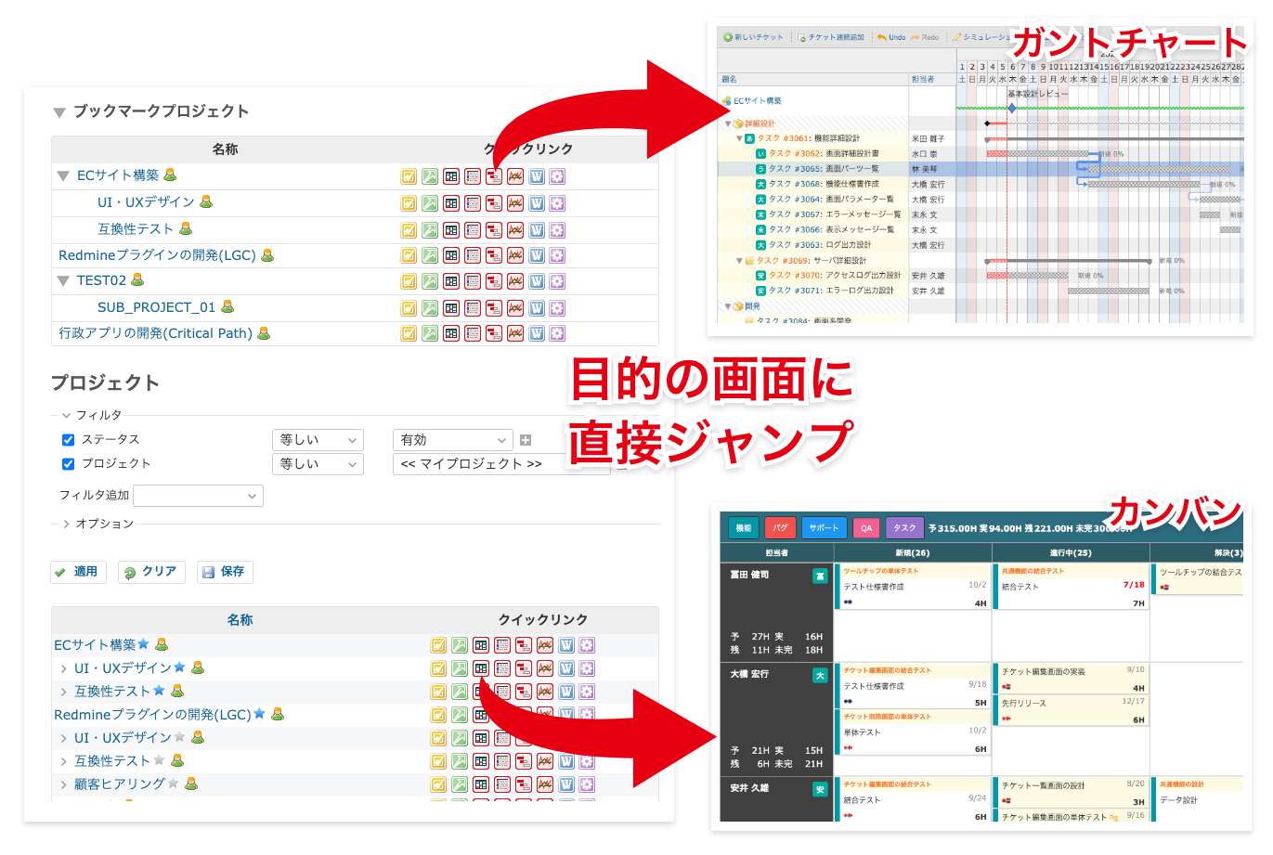Screen dimensions: 1273x855
Task: Click settings gear in lower ECサイト構築 row
Action: (x=587, y=645)
